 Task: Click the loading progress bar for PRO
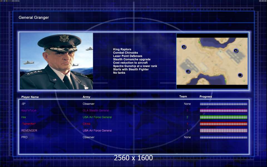[224, 137]
